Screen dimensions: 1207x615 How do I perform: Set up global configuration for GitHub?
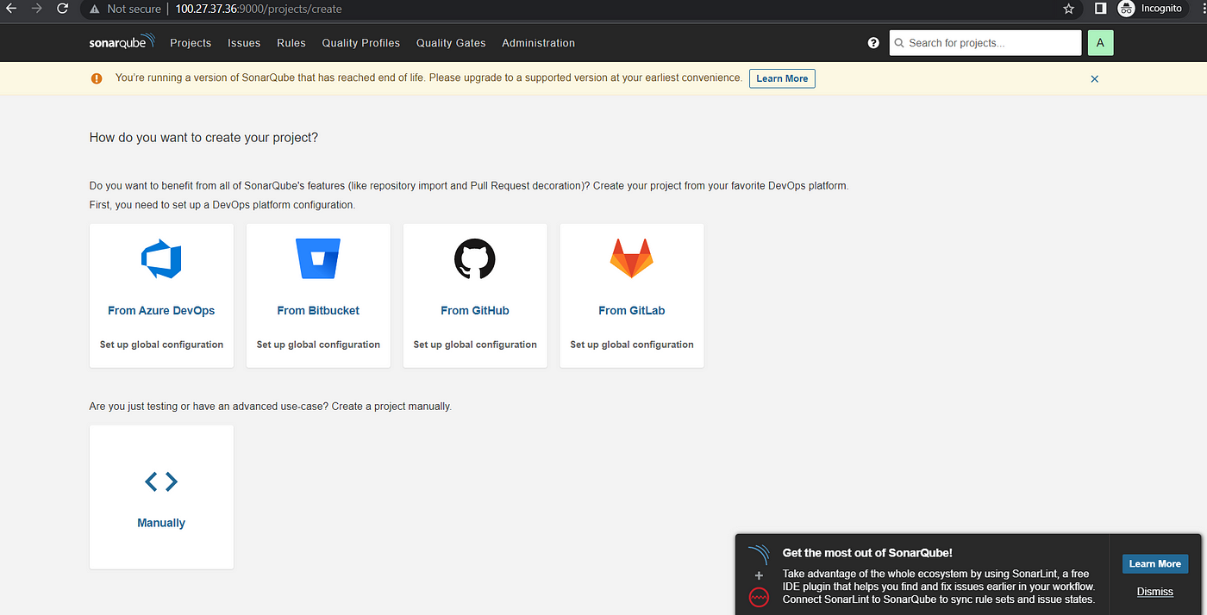tap(475, 345)
